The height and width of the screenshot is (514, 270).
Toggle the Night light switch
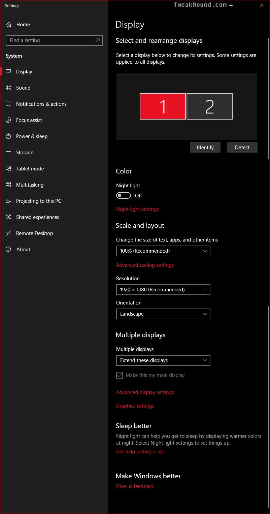(x=124, y=196)
